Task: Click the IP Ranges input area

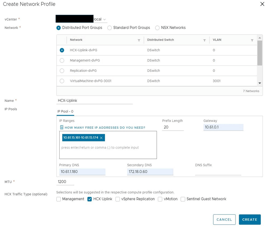Action: pyautogui.click(x=108, y=145)
